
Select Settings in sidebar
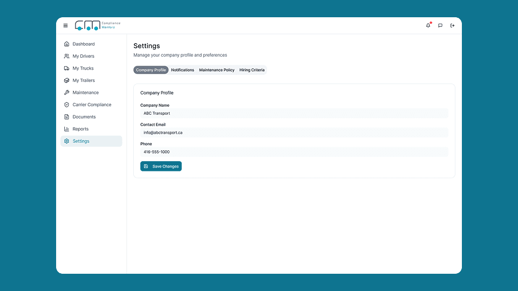coord(81,141)
